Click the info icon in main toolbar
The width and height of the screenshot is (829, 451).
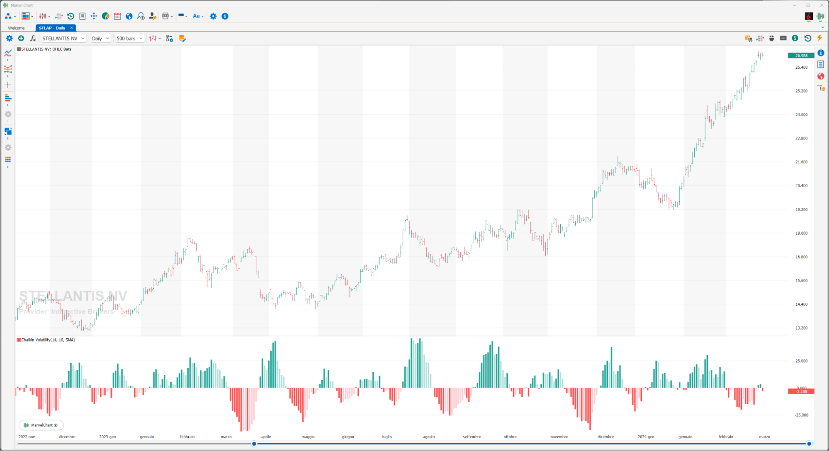point(225,16)
